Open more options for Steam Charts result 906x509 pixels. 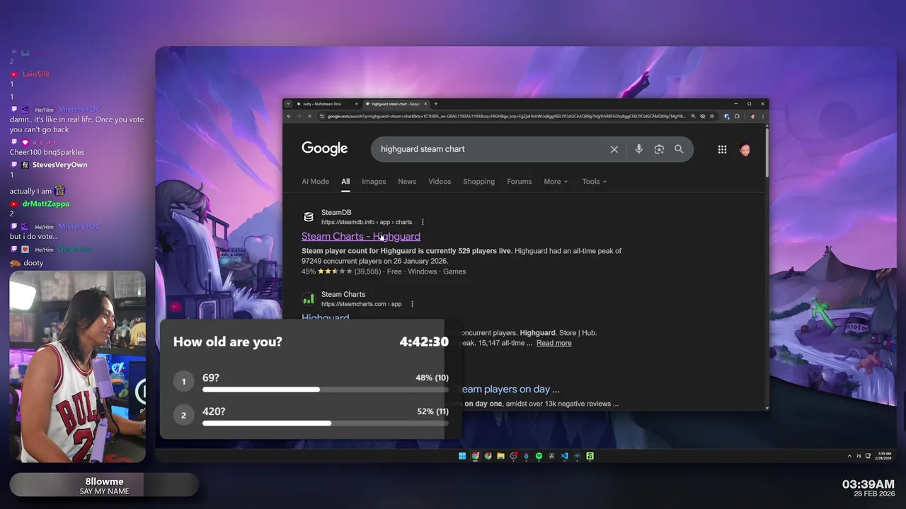point(412,304)
